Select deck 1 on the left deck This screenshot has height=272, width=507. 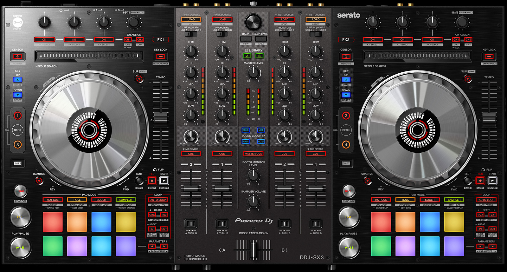tap(18, 116)
